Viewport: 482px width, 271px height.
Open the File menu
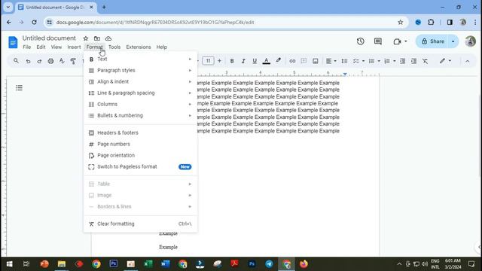(27, 47)
